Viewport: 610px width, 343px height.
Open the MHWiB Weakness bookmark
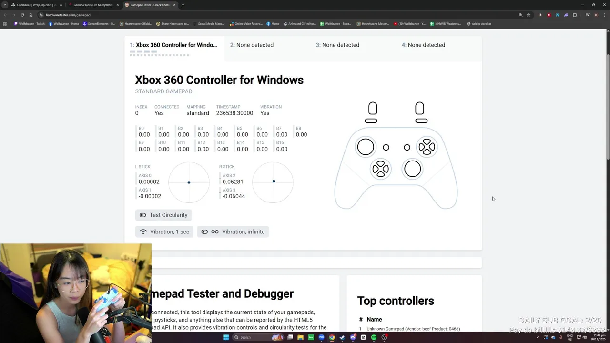[x=446, y=24]
